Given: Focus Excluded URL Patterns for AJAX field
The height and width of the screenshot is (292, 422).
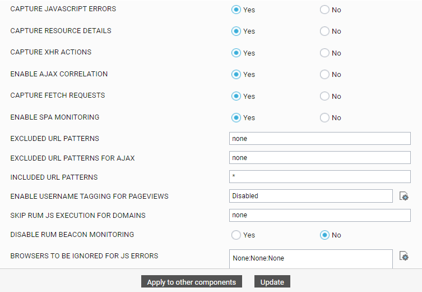Looking at the screenshot, I should (320, 157).
